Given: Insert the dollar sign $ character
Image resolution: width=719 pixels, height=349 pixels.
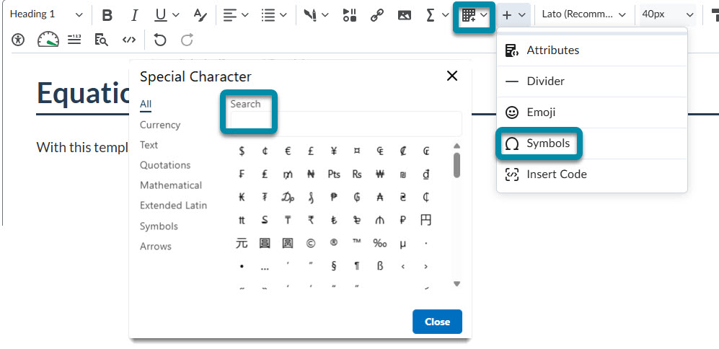Looking at the screenshot, I should 242,151.
